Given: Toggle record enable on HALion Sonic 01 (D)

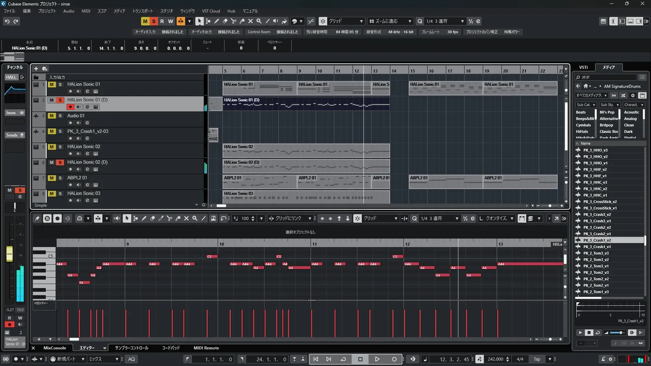Looking at the screenshot, I should click(70, 107).
